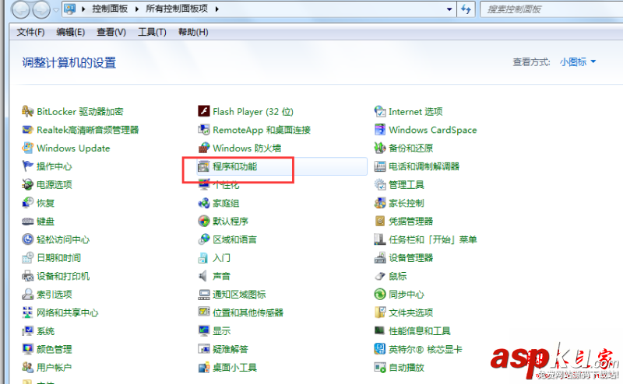Open the 设备管理器 link
The width and height of the screenshot is (623, 384).
tap(411, 258)
